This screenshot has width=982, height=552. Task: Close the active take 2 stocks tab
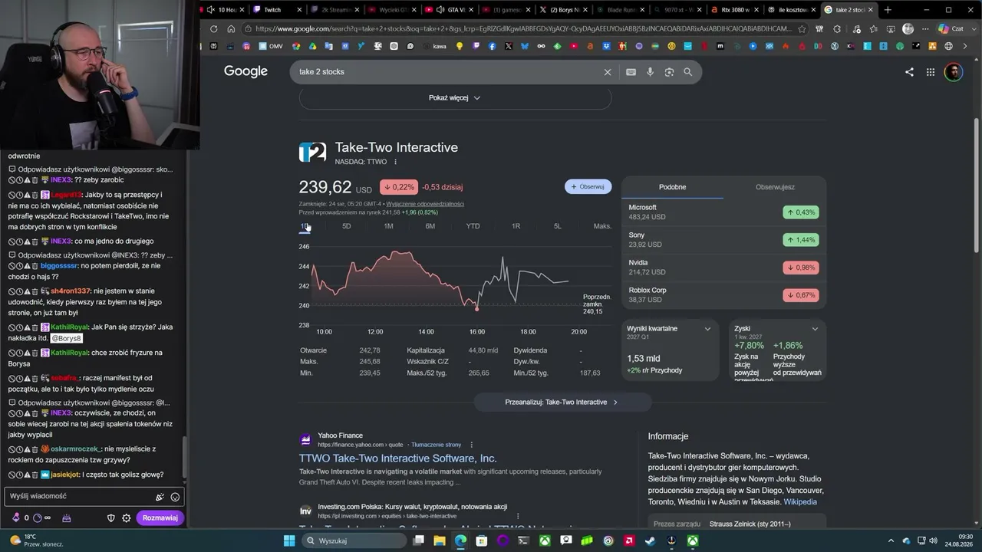pyautogui.click(x=871, y=10)
